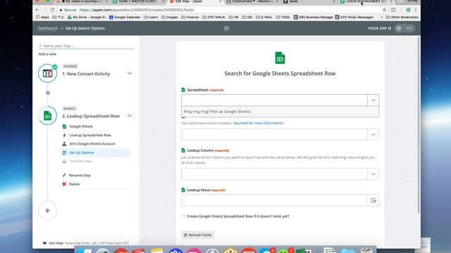The width and height of the screenshot is (451, 253).
Task: Switch to the LEADS MANAGEMENT browser tab
Action: (x=365, y=1)
